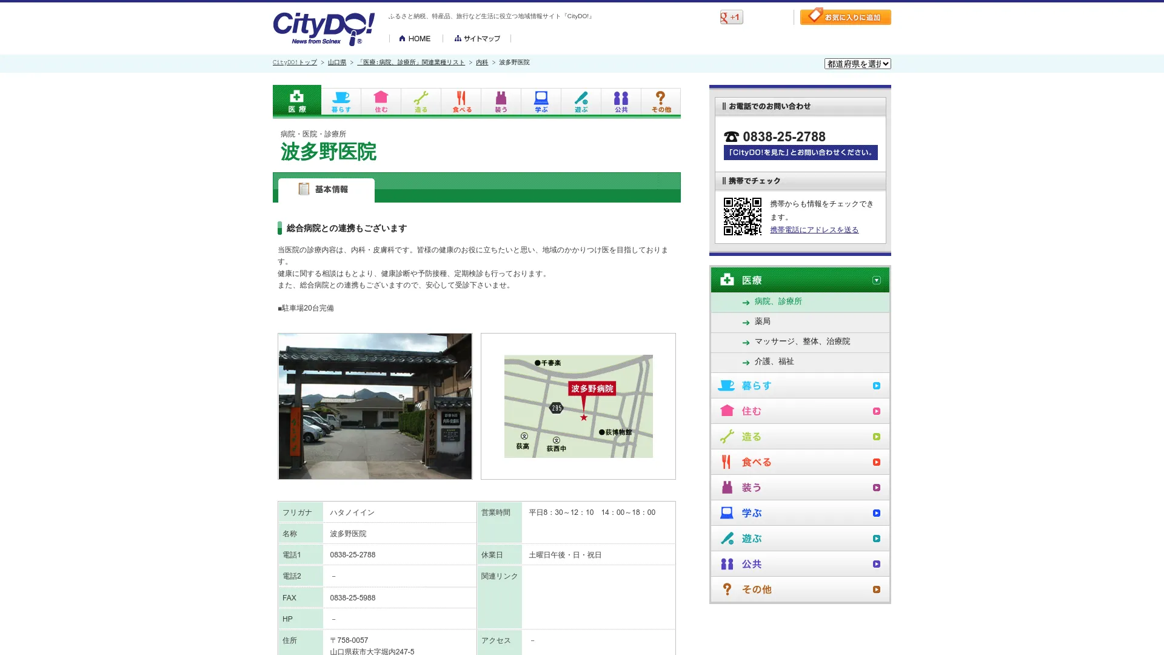Expand the 造る sidebar section arrow

click(877, 437)
